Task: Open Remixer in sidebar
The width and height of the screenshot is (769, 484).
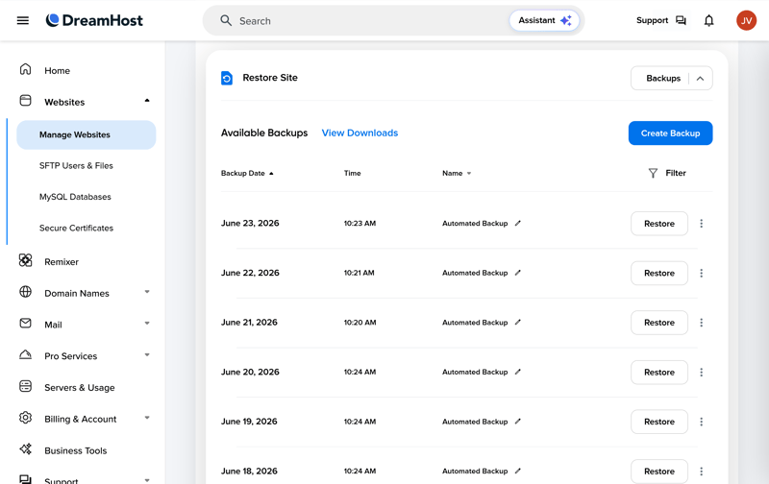Action: click(x=62, y=262)
